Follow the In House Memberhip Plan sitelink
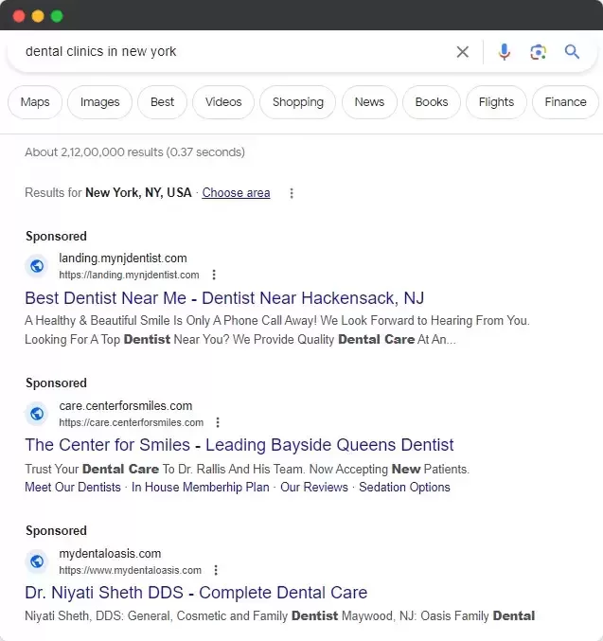Viewport: 603px width, 641px height. coord(201,488)
